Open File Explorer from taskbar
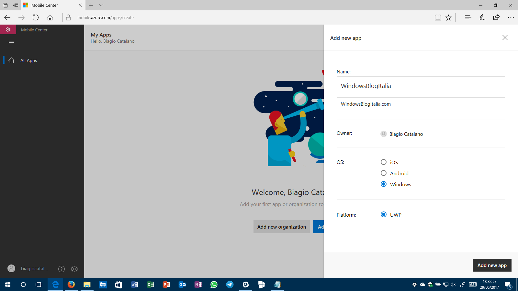This screenshot has width=518, height=291. click(x=87, y=285)
